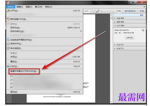Click the 登录 link in tools pane

(142, 15)
